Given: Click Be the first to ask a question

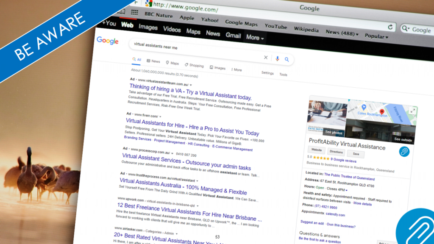Looking at the screenshot, I should coord(320,240).
